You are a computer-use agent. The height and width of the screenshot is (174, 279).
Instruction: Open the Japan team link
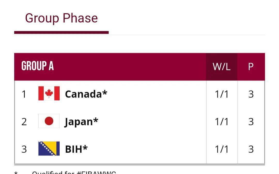click(81, 121)
